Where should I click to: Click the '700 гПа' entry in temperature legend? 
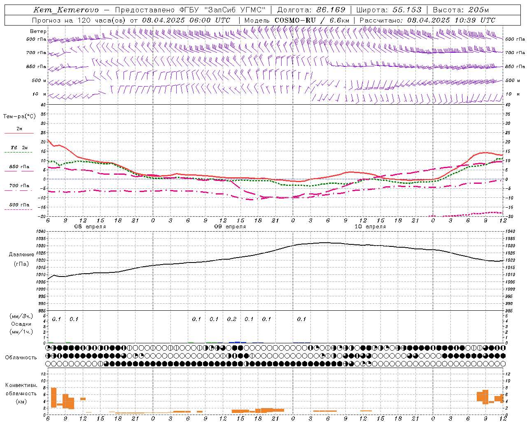click(x=19, y=185)
